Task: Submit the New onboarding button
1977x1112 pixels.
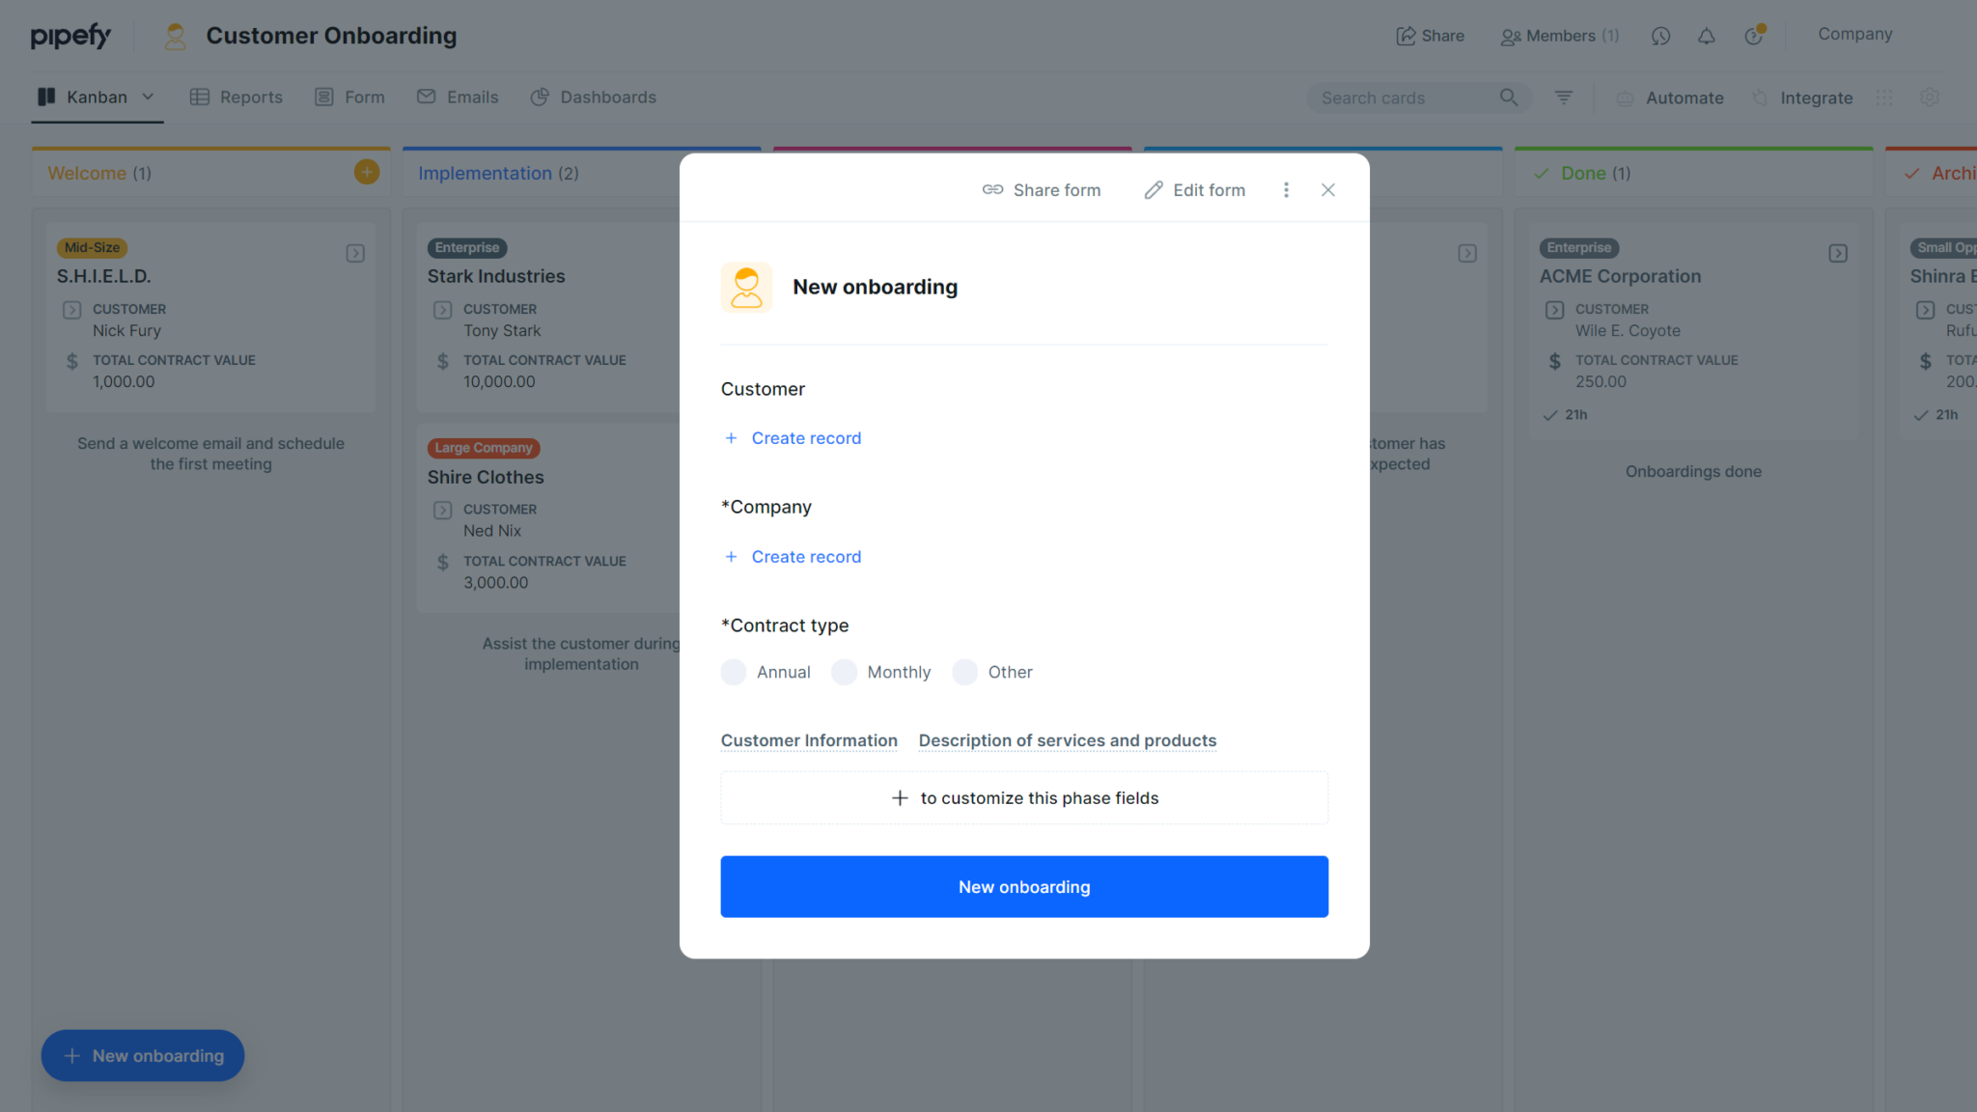Action: pos(1023,886)
